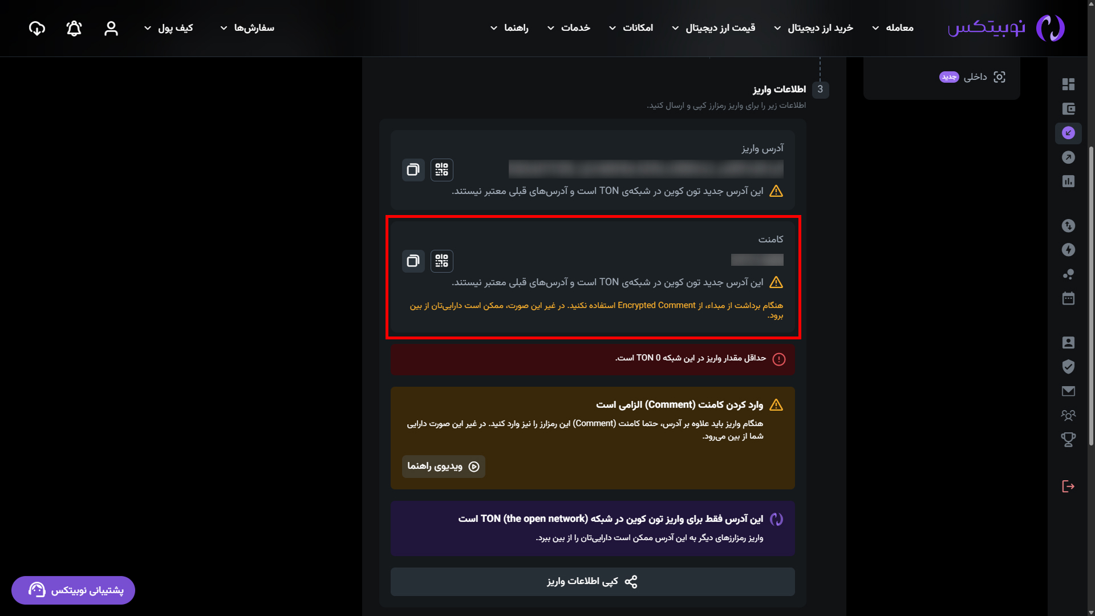This screenshot has height=616, width=1095.
Task: Open the calendar icon in sidebar
Action: click(1068, 298)
